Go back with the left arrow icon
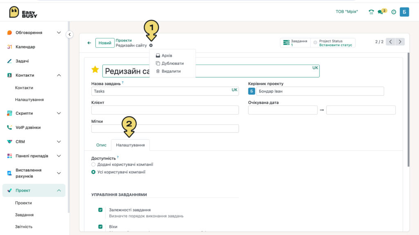Viewport: 419px width, 235px height. click(x=89, y=43)
